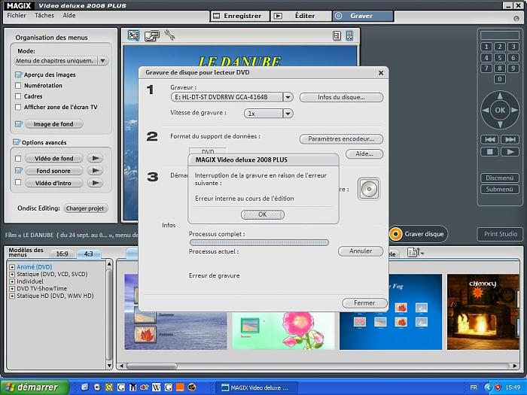Toggle the checkbox next to Image de fond
The height and width of the screenshot is (395, 527).
coord(19,124)
